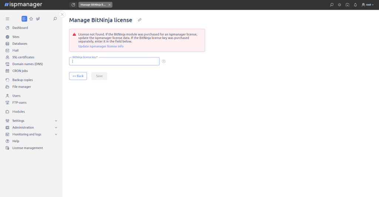Open Backup copies section

tap(23, 80)
